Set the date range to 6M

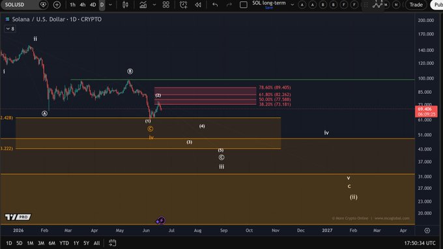(x=51, y=243)
